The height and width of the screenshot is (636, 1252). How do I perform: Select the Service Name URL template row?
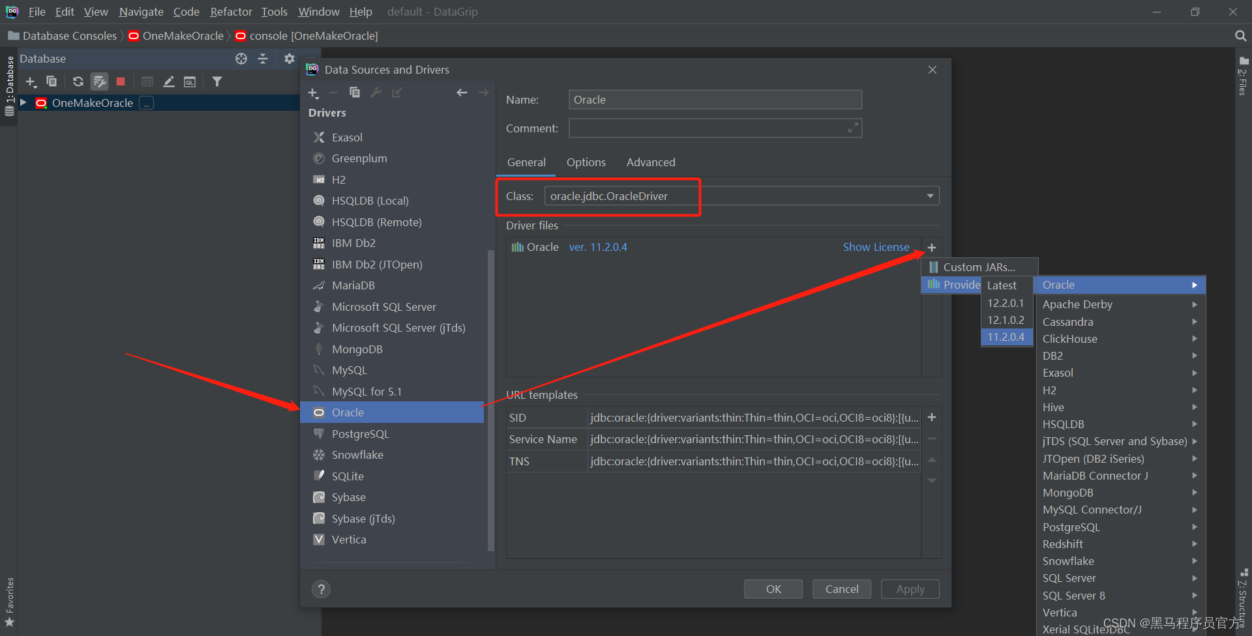click(x=713, y=439)
